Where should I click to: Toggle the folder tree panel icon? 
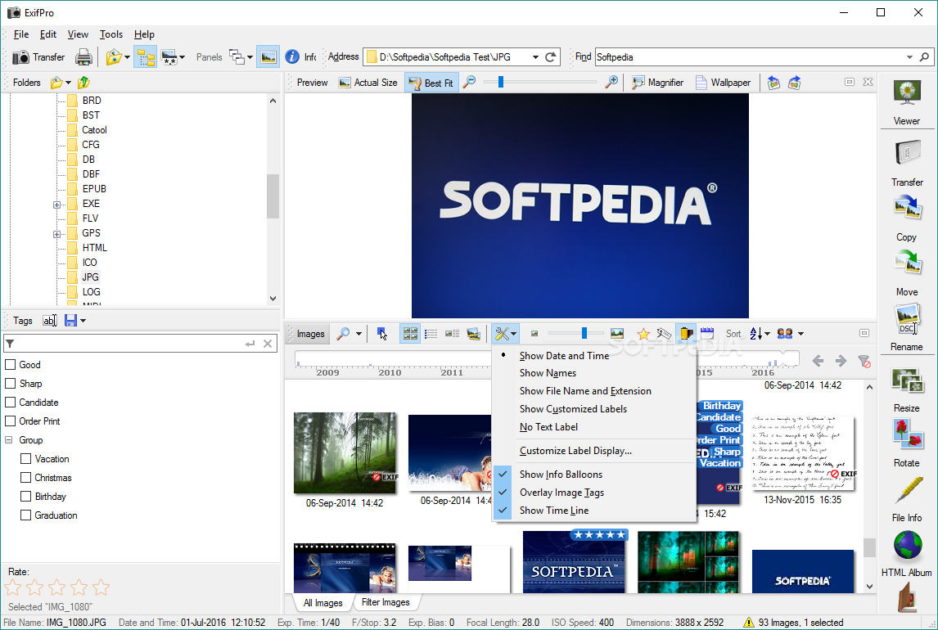(146, 57)
